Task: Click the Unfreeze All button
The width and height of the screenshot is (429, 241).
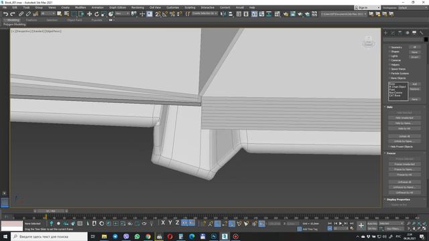Action: [x=404, y=182]
